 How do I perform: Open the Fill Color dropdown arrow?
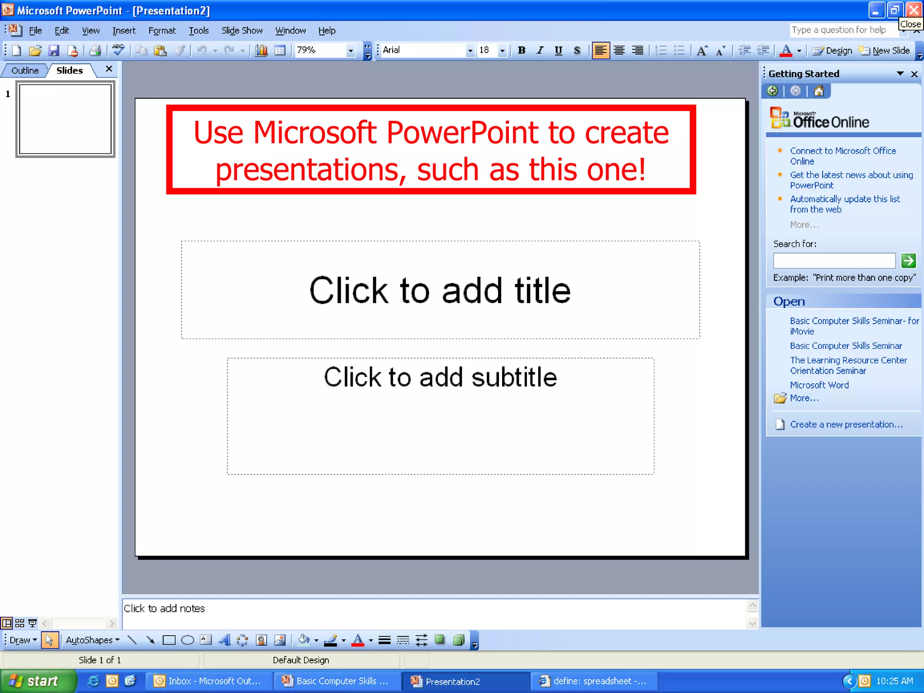[316, 640]
